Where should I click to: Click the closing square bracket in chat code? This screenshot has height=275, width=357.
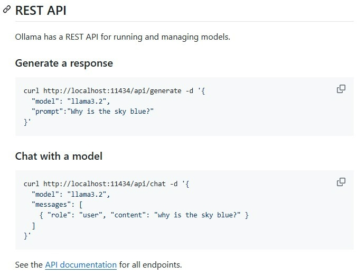(34, 225)
